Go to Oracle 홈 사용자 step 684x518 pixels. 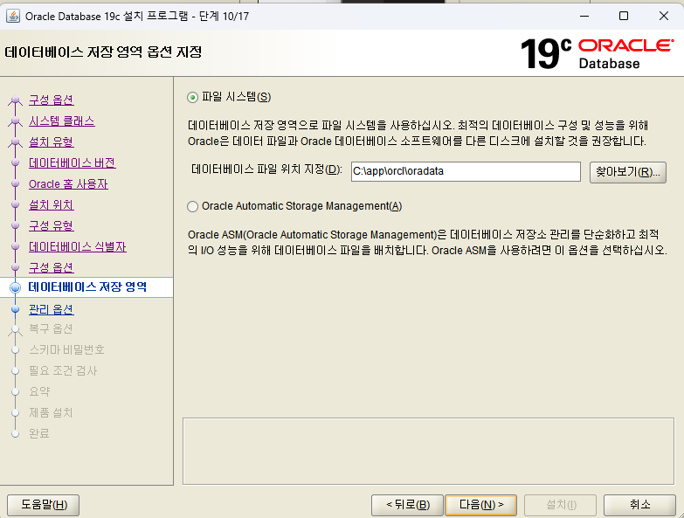[68, 184]
